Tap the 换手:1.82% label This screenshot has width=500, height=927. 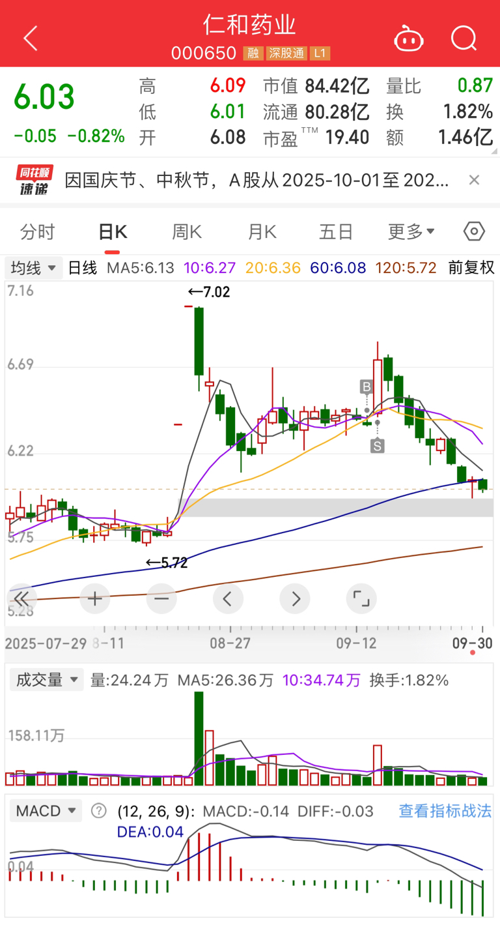[409, 680]
